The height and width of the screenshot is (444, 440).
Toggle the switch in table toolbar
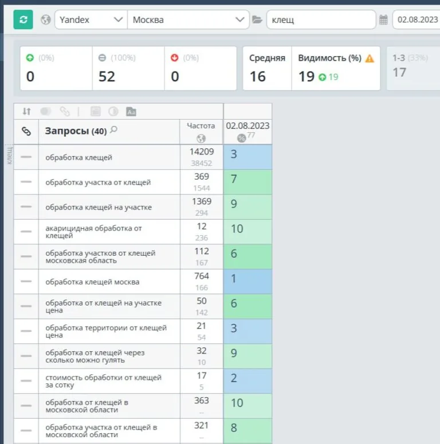[x=46, y=111]
